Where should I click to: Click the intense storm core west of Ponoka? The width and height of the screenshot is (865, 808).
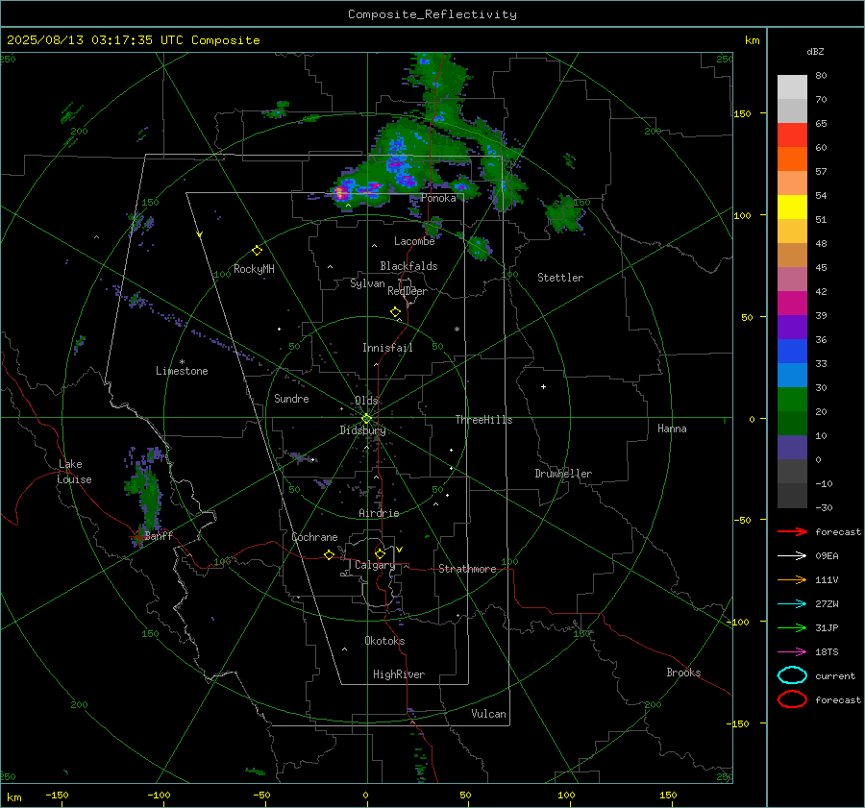[340, 193]
